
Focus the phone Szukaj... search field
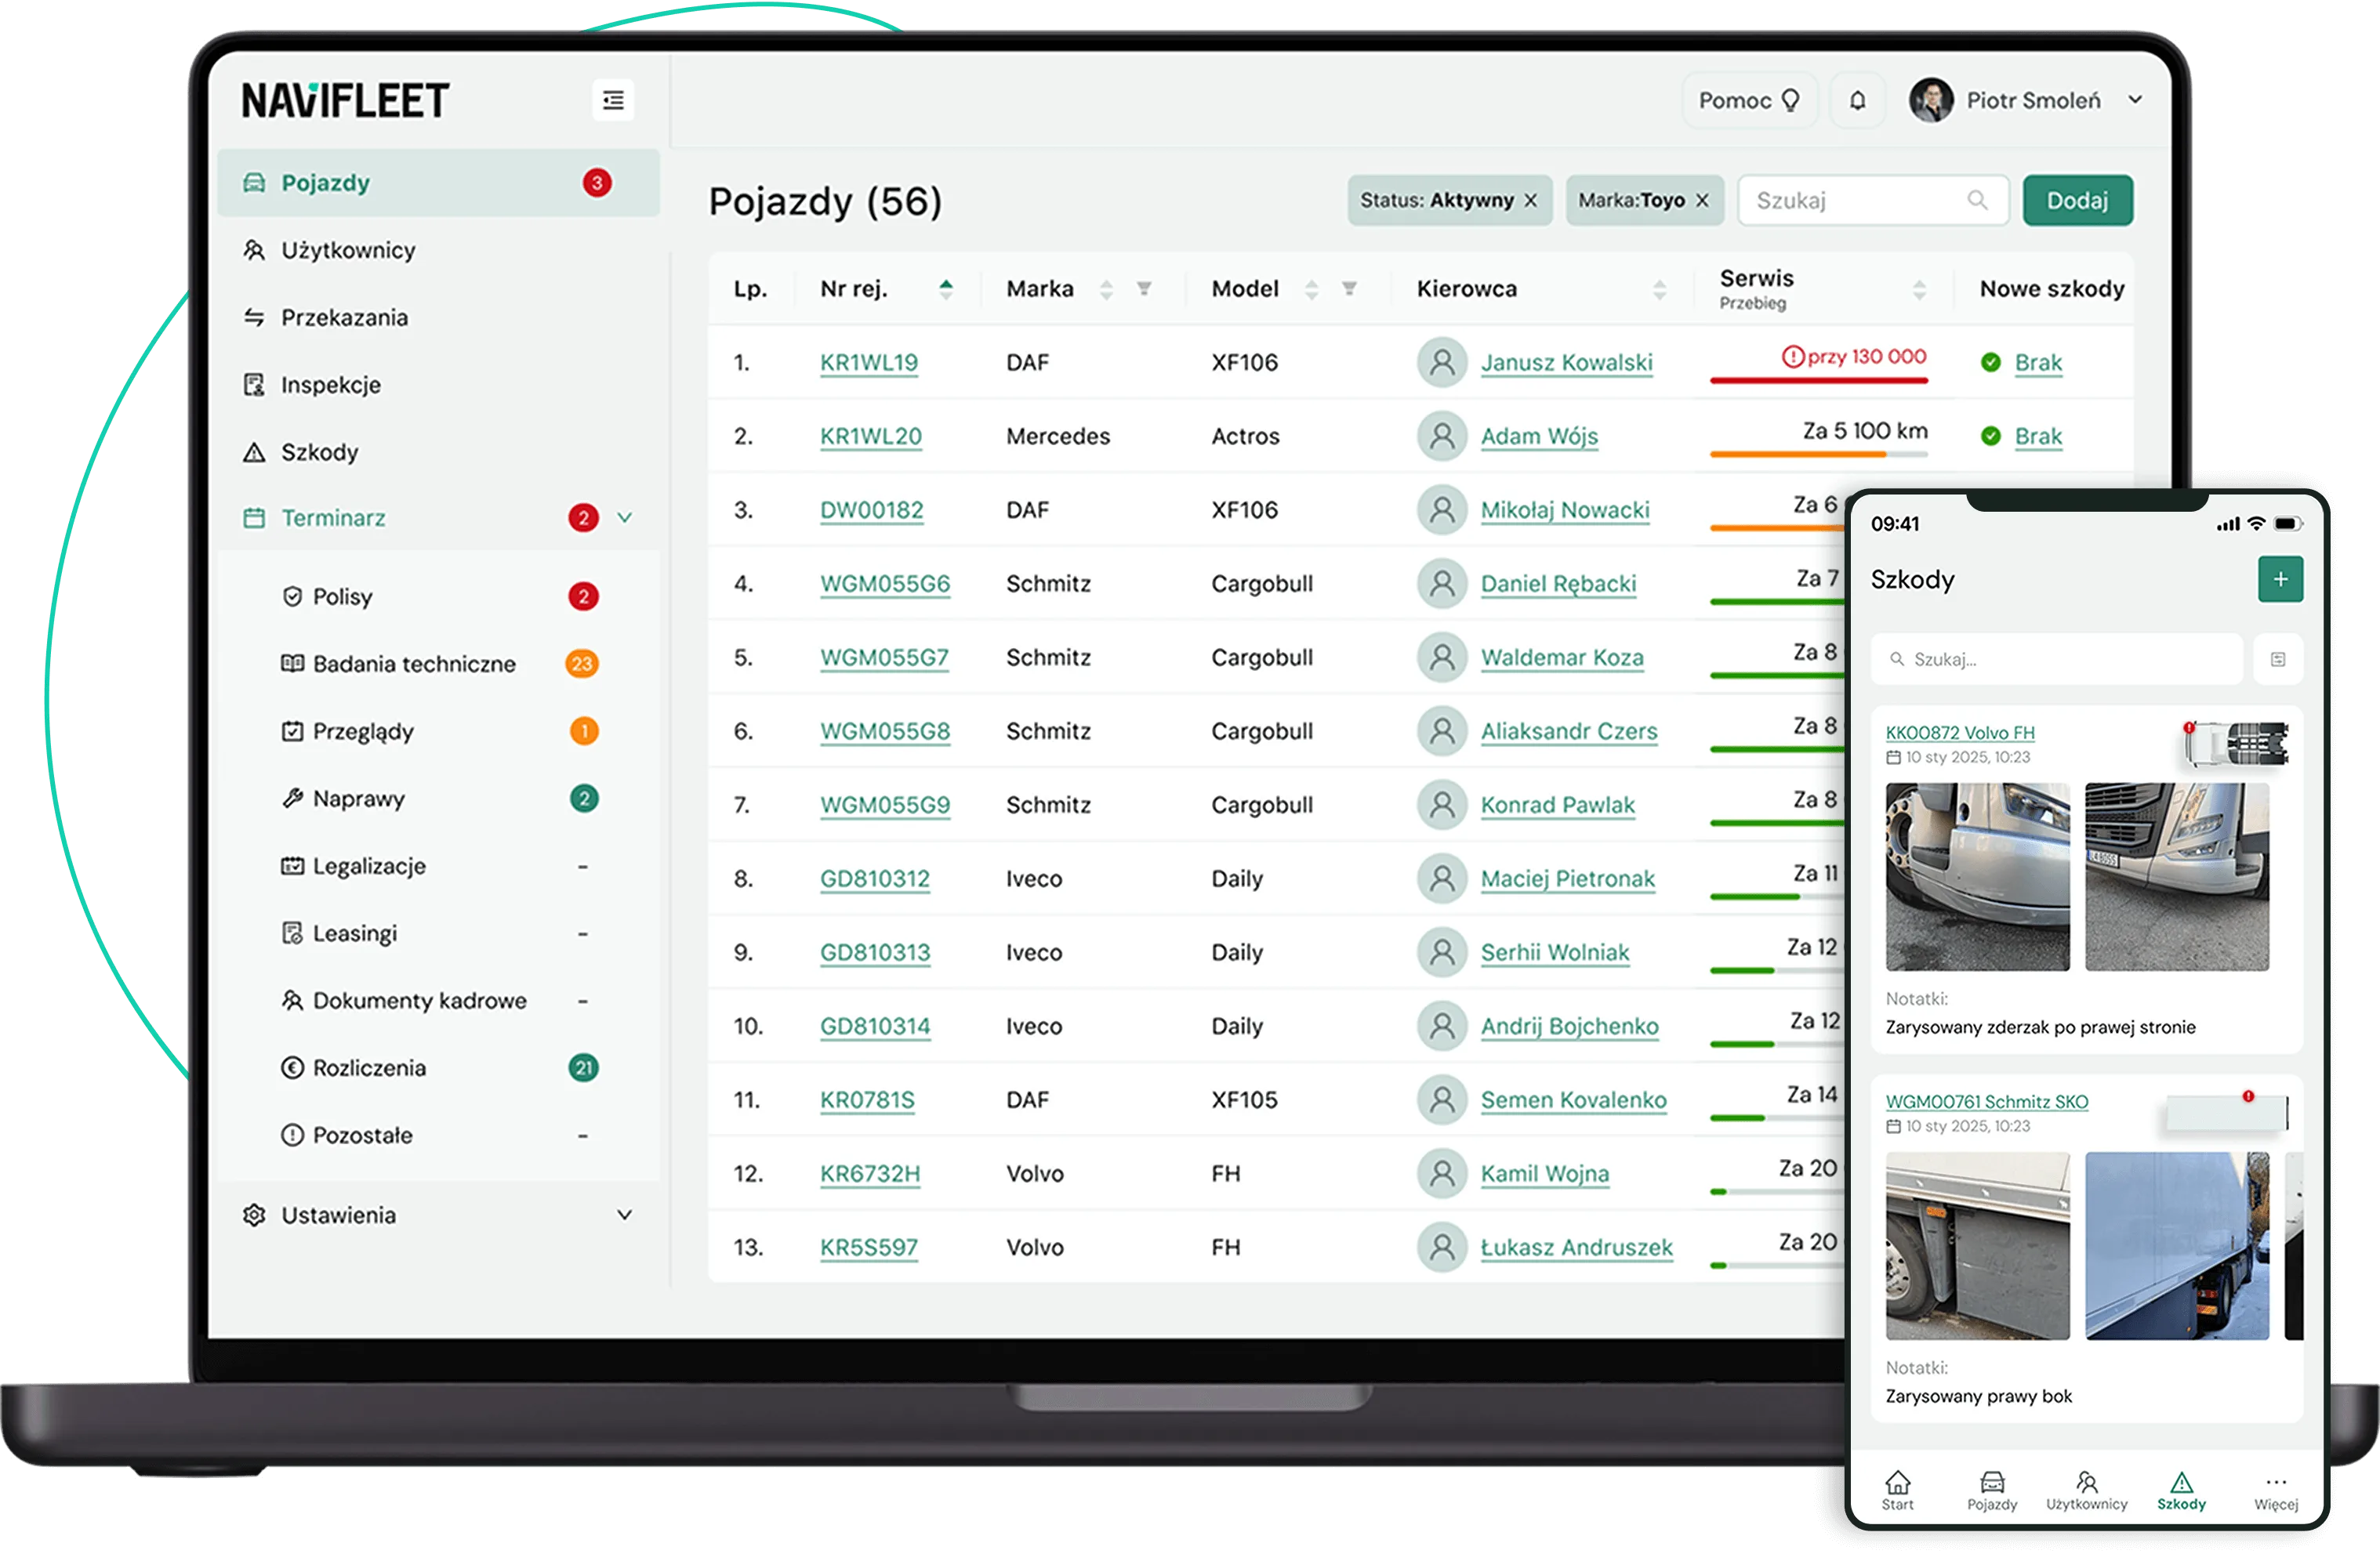pyautogui.click(x=2056, y=660)
